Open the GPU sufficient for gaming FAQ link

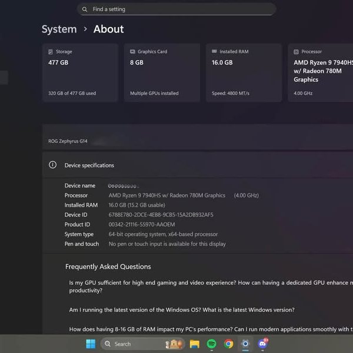(211, 287)
